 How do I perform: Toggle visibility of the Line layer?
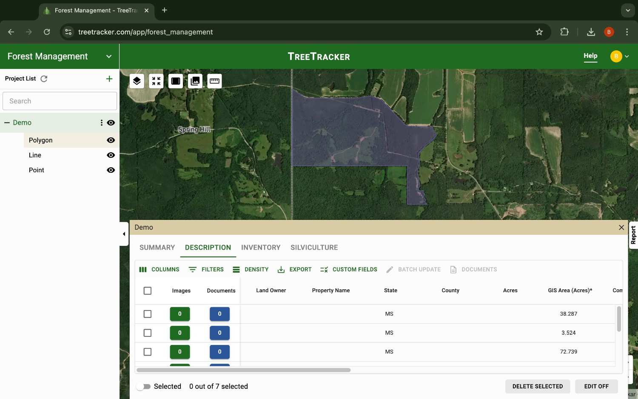coord(111,155)
